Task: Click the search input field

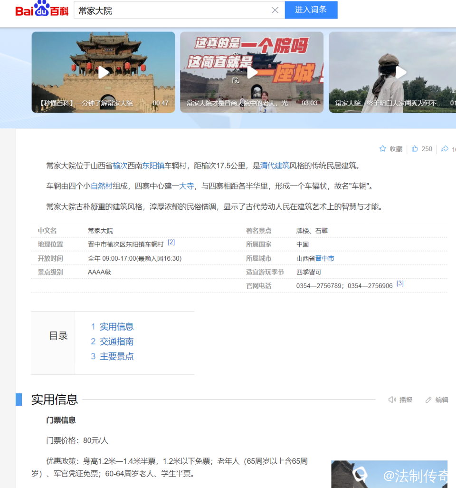Action: [x=171, y=10]
